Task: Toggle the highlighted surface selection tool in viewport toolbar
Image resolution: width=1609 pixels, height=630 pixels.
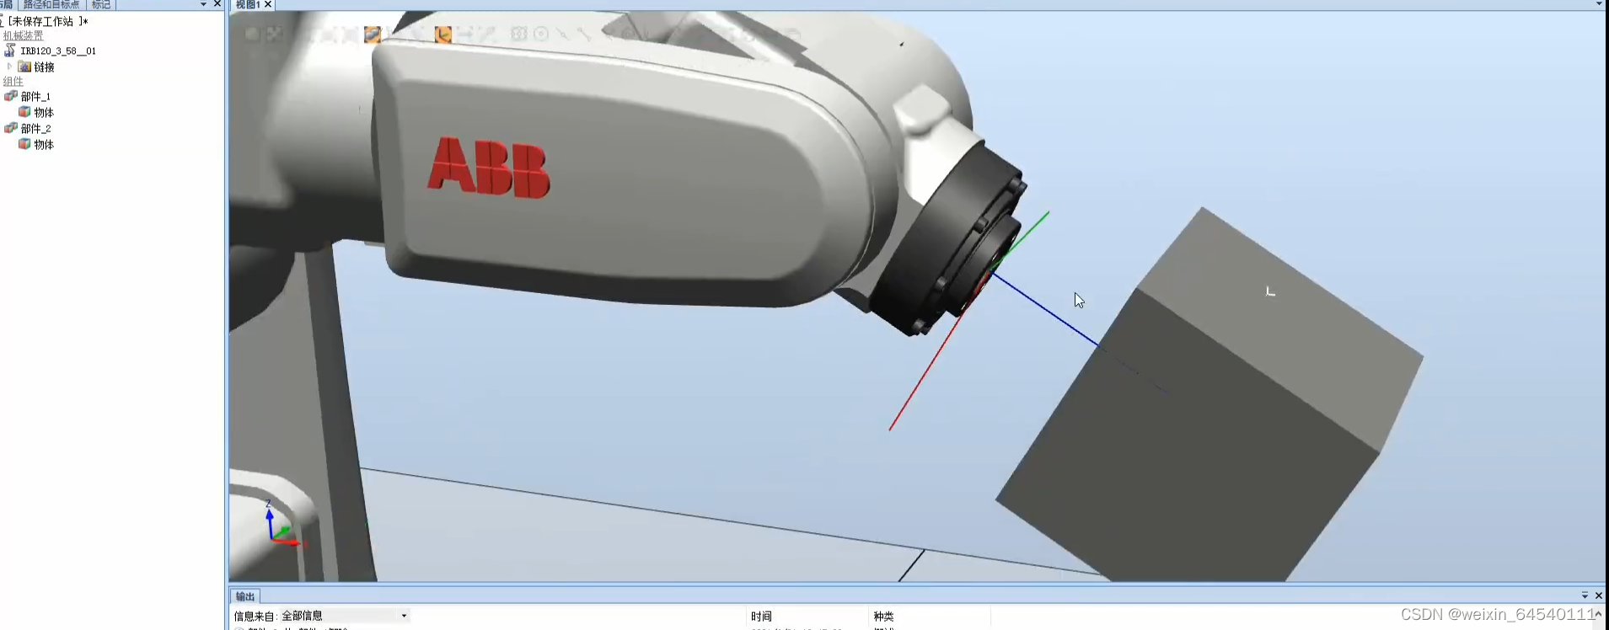Action: [x=373, y=35]
